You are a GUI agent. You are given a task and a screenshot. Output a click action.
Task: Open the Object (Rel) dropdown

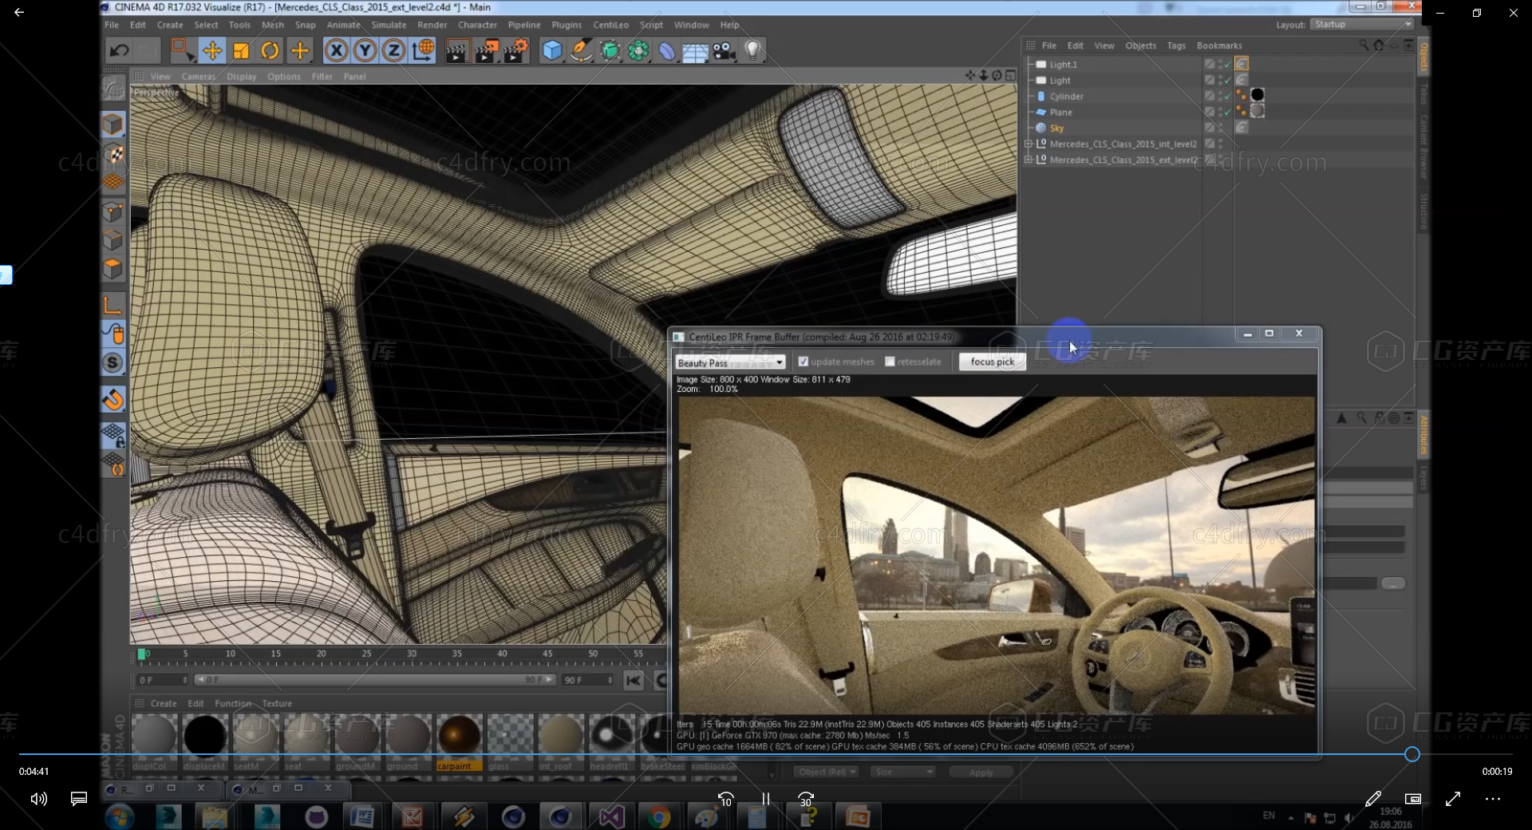(827, 772)
